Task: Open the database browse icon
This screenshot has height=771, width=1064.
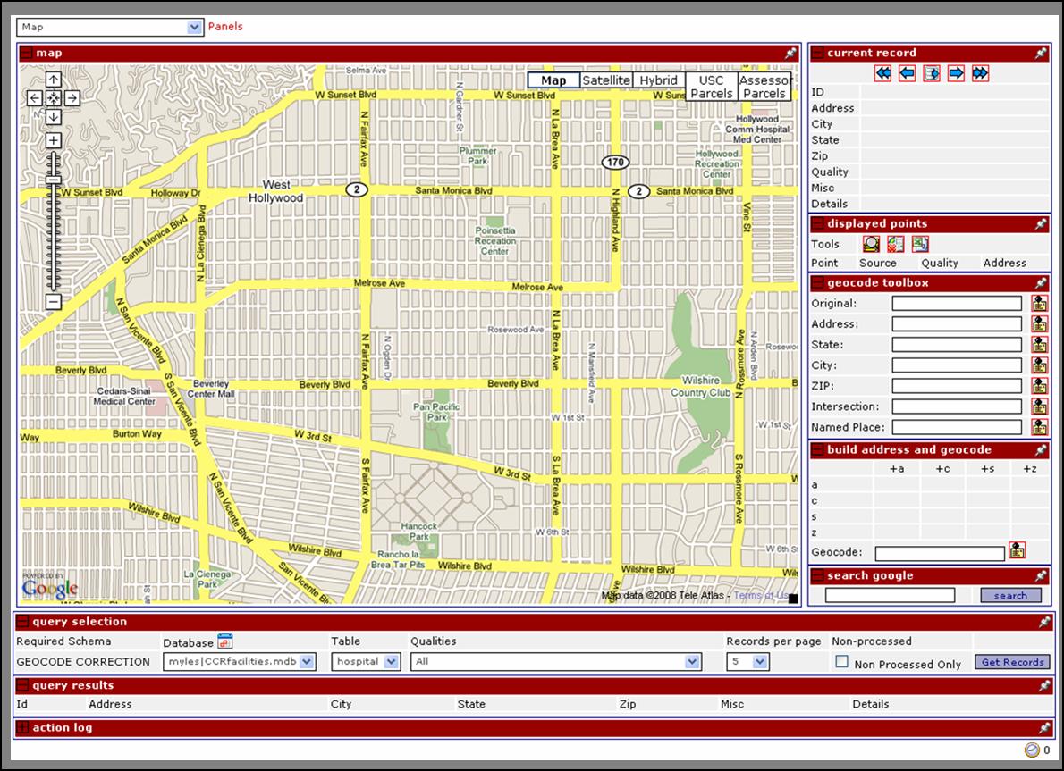Action: [x=224, y=641]
